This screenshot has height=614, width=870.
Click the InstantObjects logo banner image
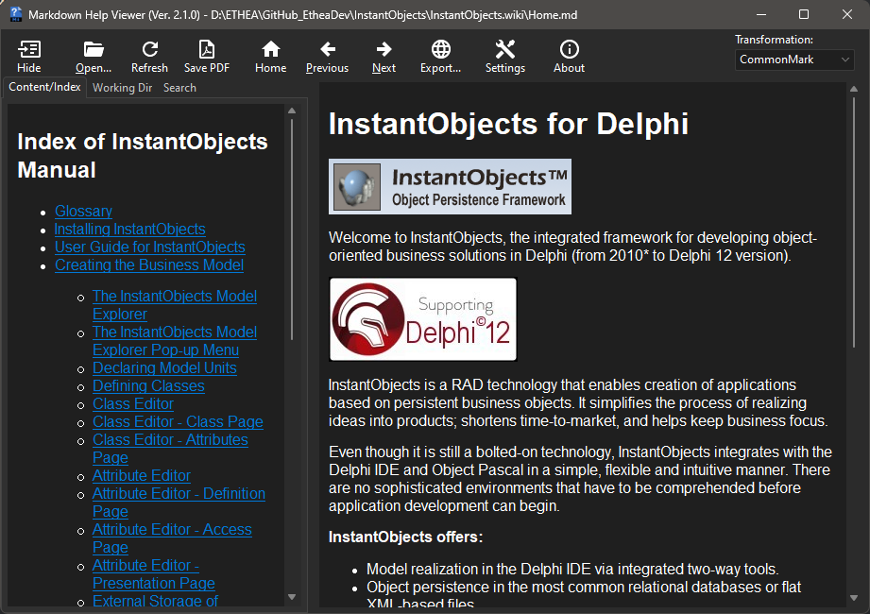point(450,186)
